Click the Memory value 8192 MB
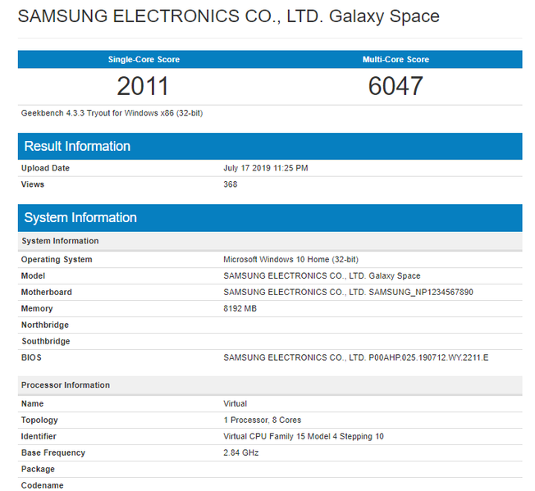Viewport: 535px width, 491px height. 241,309
